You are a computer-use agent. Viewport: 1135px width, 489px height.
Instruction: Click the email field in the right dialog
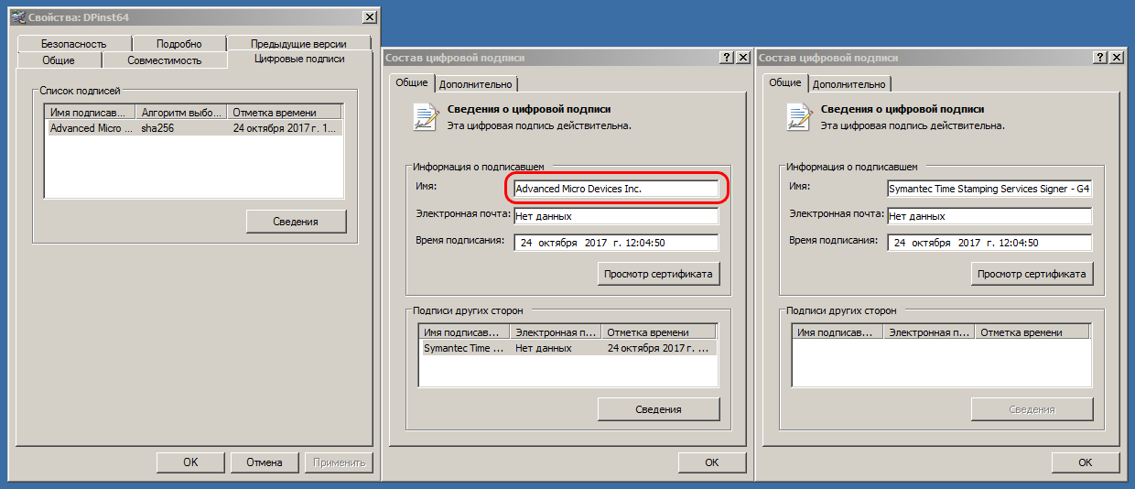coord(989,216)
